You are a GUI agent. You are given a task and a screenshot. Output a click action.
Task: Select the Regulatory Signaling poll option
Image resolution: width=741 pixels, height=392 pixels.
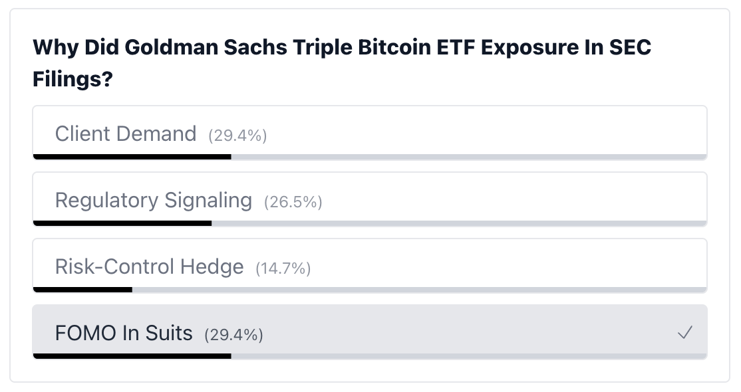(x=370, y=199)
